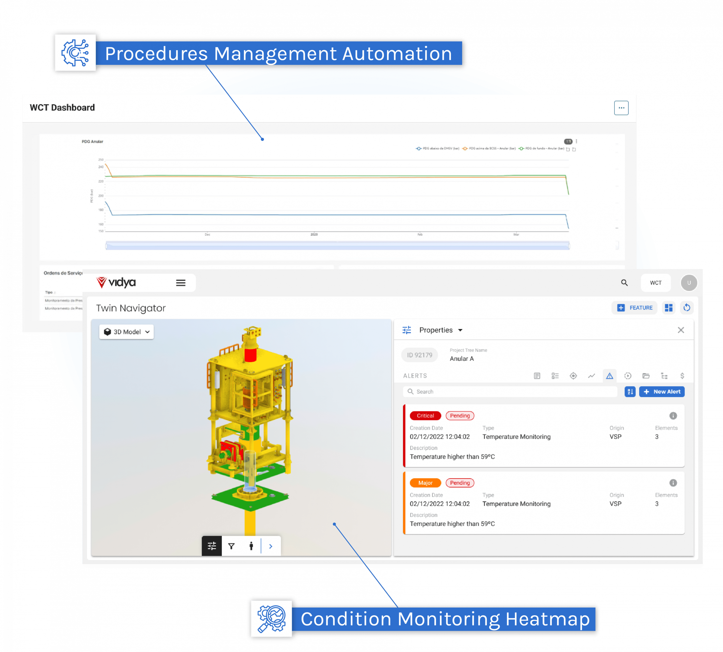Open the hamburger menu beside the Vidya logo
The height and width of the screenshot is (652, 723).
(x=181, y=283)
